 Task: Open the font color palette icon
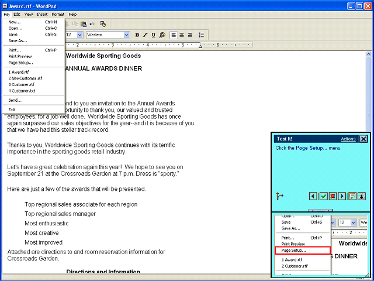(x=162, y=35)
